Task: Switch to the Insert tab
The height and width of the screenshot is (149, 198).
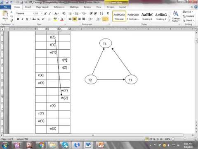Action: 28,7
